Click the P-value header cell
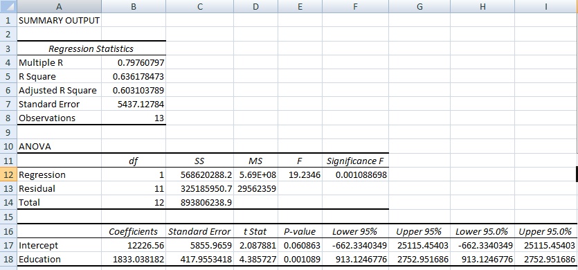The height and width of the screenshot is (270, 578). [x=300, y=231]
